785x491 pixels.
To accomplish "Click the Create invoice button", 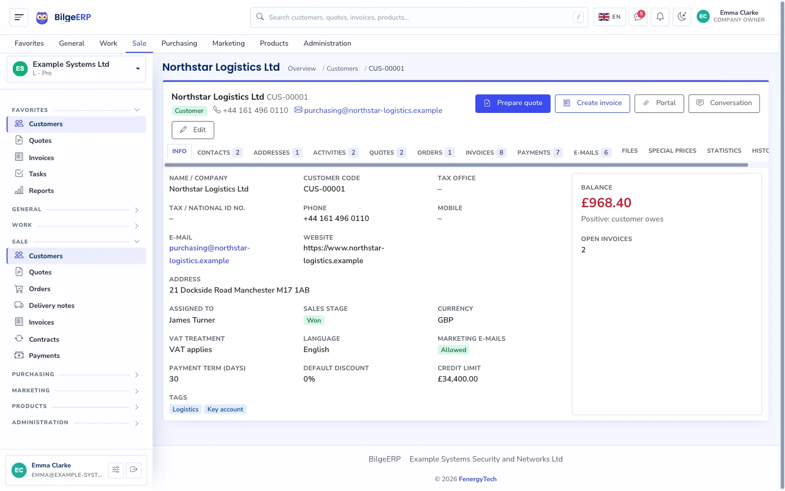I will pos(592,103).
